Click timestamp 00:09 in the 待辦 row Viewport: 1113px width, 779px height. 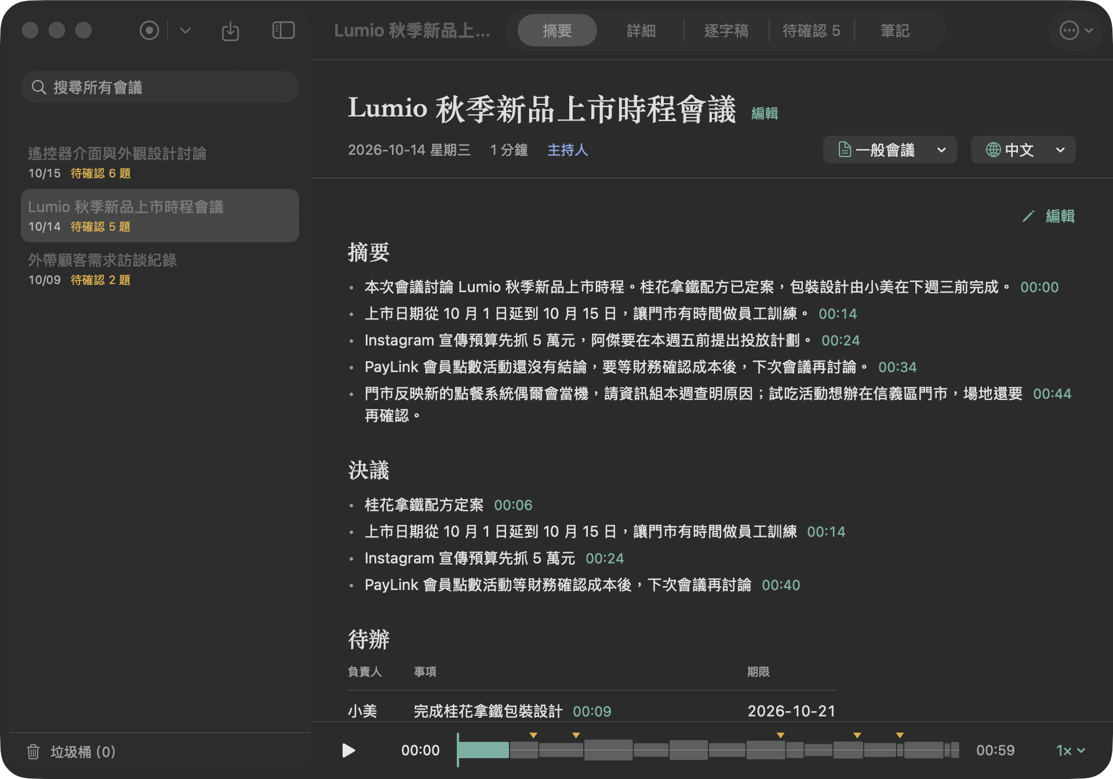tap(592, 712)
